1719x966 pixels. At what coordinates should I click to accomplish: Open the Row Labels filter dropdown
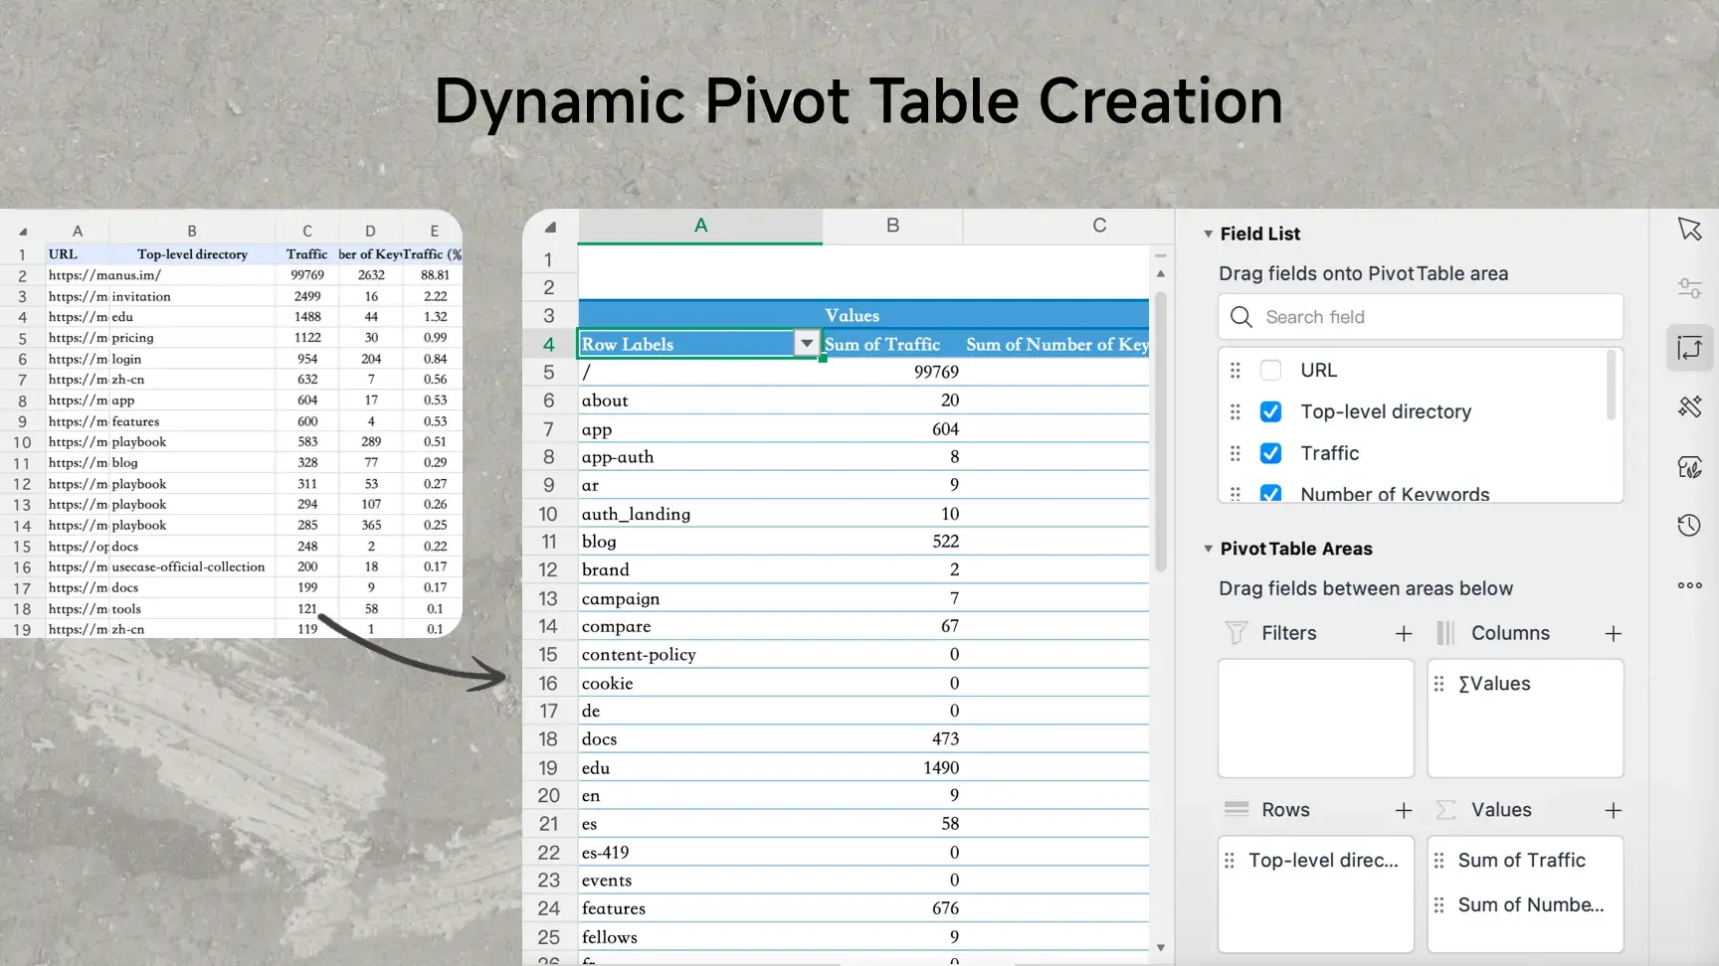pos(807,343)
